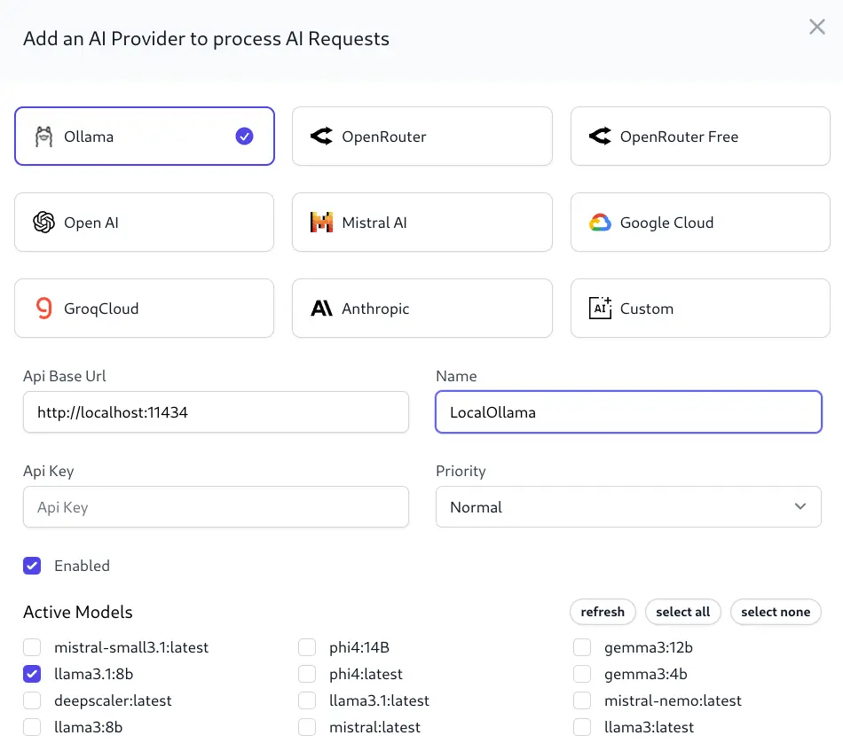The height and width of the screenshot is (751, 843).
Task: Click the dialog title about AI Requests
Action: tap(207, 39)
